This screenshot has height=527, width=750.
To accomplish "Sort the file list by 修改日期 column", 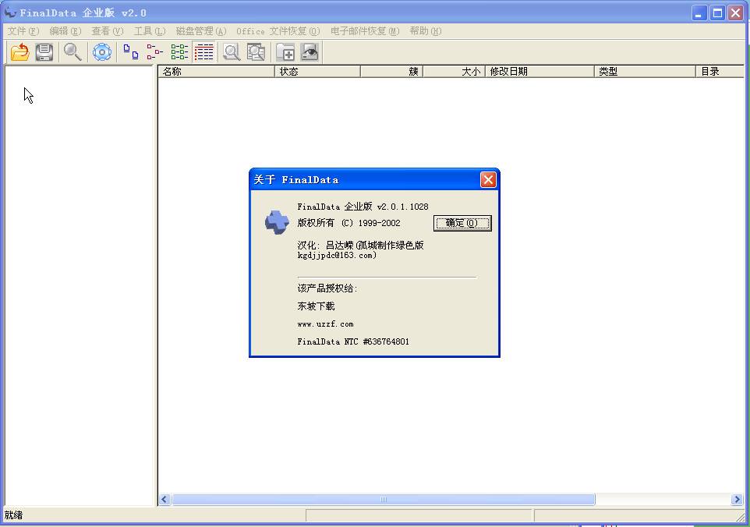I will click(539, 72).
